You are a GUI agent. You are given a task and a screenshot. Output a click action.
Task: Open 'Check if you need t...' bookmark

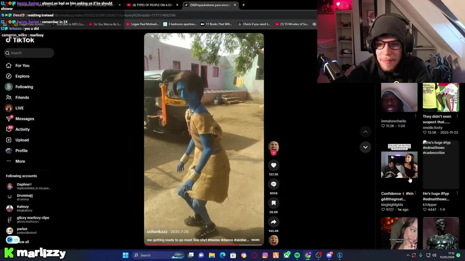(x=254, y=24)
